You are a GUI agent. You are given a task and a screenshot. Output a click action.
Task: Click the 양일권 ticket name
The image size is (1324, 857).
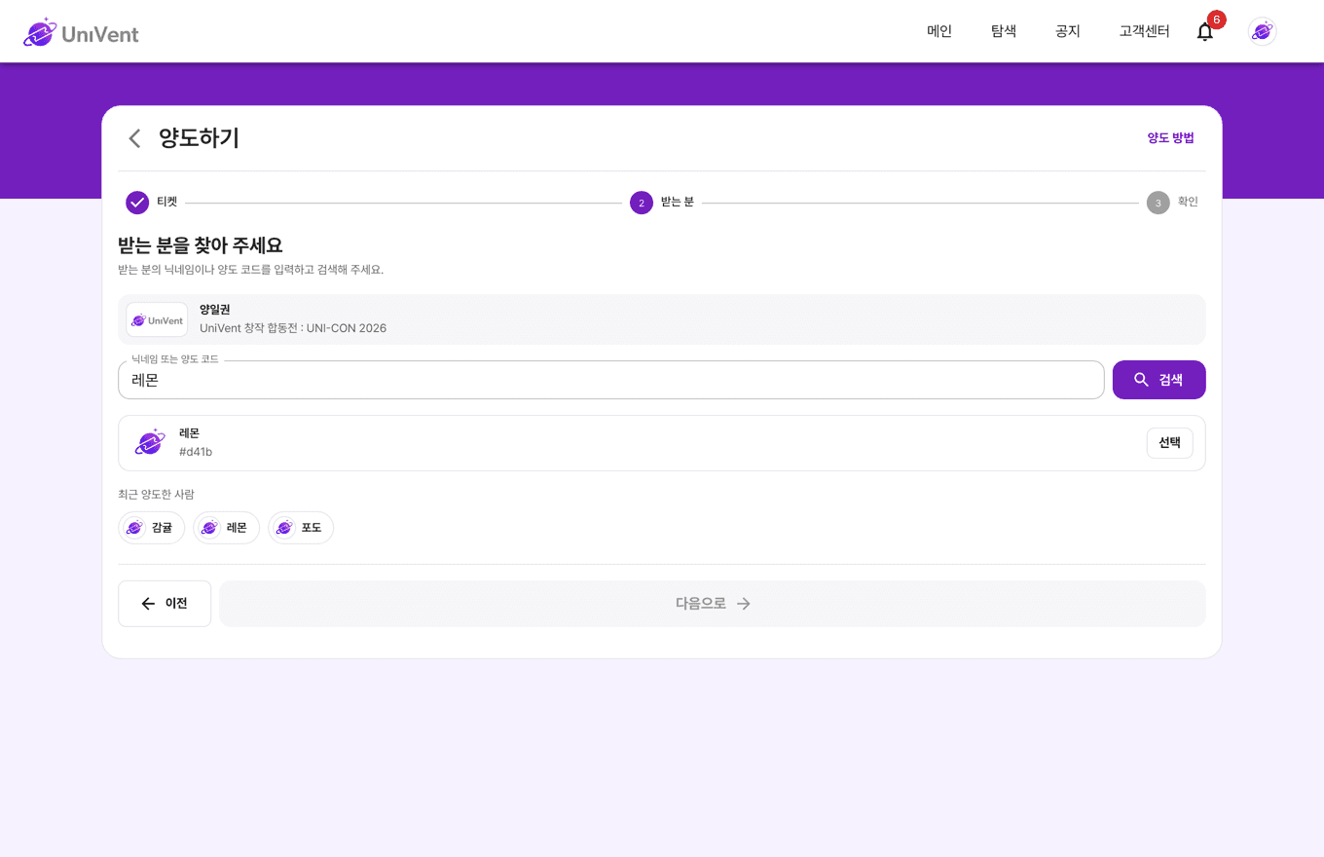(214, 310)
